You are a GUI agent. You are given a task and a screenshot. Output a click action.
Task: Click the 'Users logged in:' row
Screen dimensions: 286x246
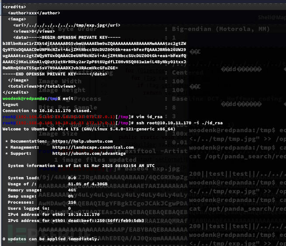(x=39, y=208)
